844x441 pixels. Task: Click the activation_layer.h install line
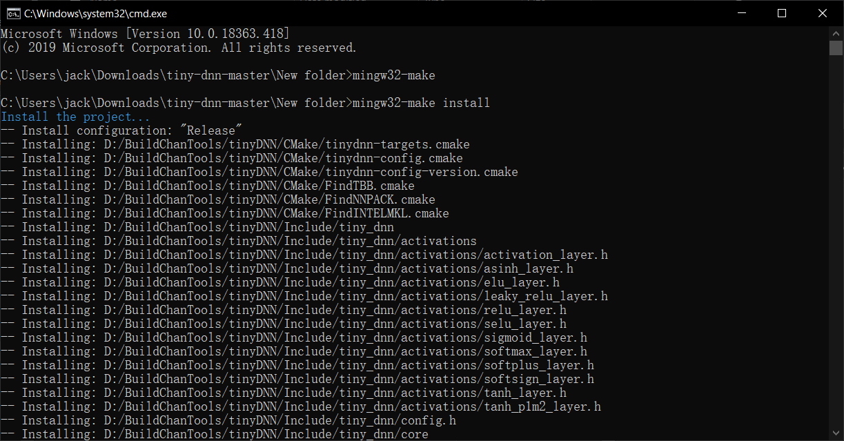point(304,255)
